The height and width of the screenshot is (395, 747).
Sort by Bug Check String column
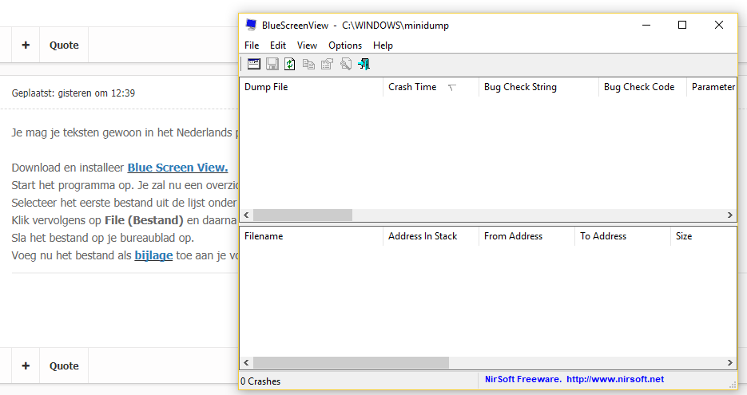click(538, 87)
